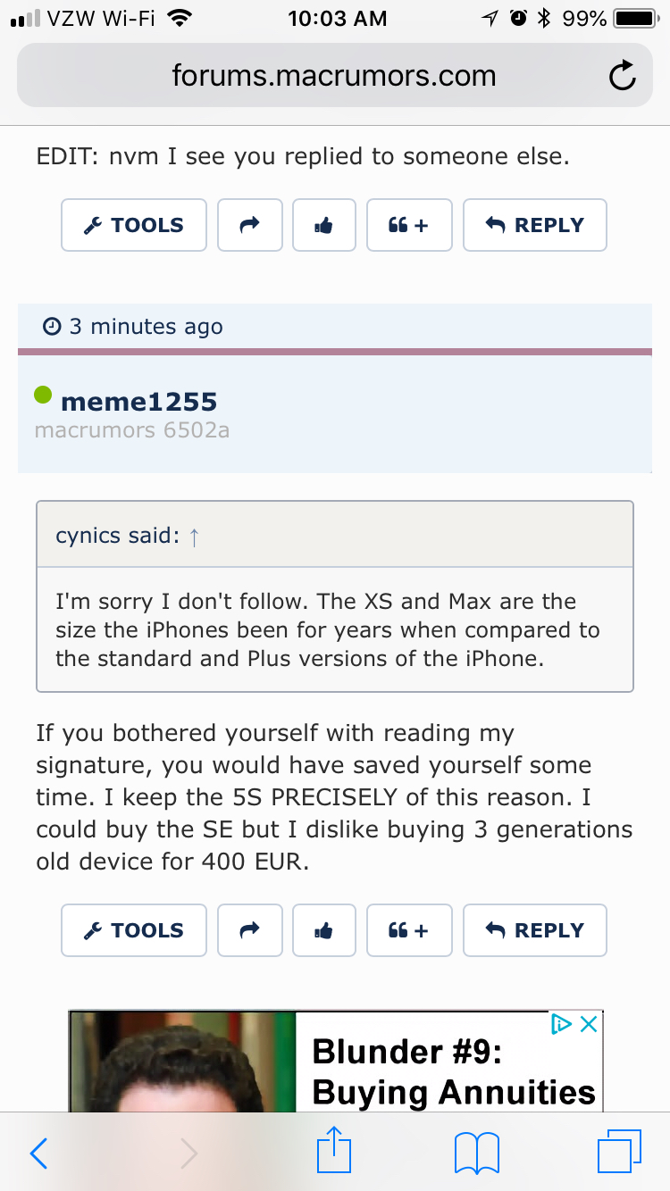
Task: Reply to meme1255's post
Action: 535,930
